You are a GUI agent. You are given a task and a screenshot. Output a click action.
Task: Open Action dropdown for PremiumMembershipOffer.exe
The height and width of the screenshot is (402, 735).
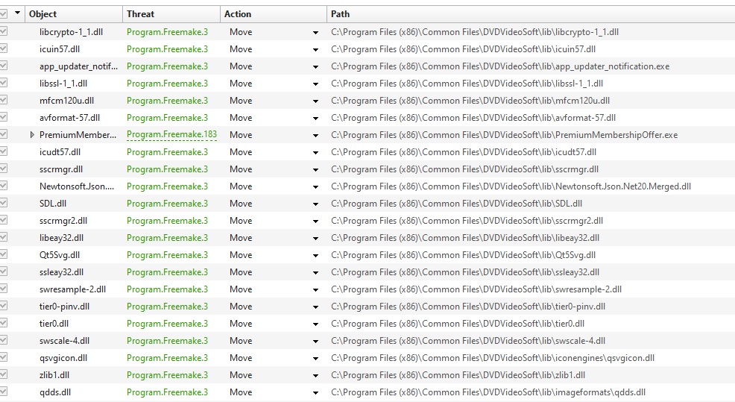tap(315, 136)
